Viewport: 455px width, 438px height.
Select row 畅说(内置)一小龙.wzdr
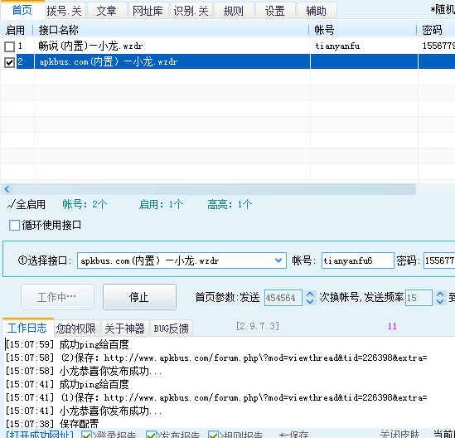(x=228, y=46)
